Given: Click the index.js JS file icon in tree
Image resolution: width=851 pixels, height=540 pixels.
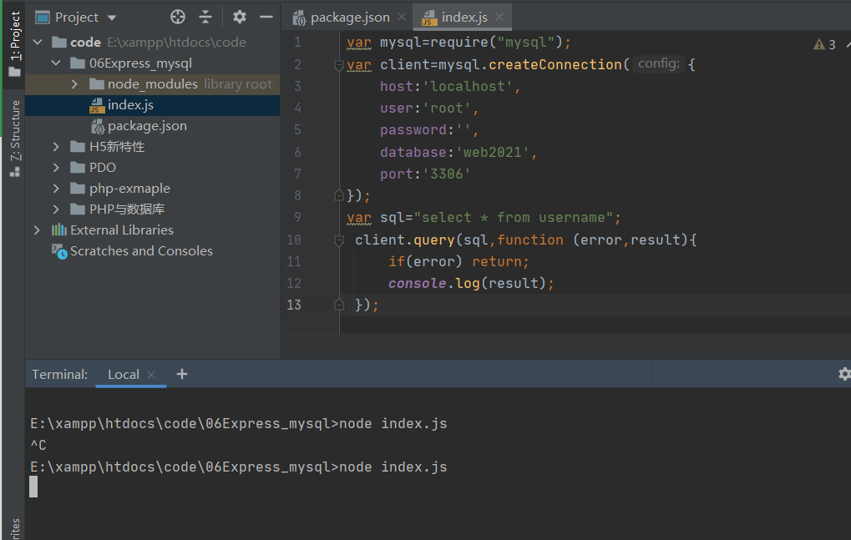Looking at the screenshot, I should tap(97, 105).
